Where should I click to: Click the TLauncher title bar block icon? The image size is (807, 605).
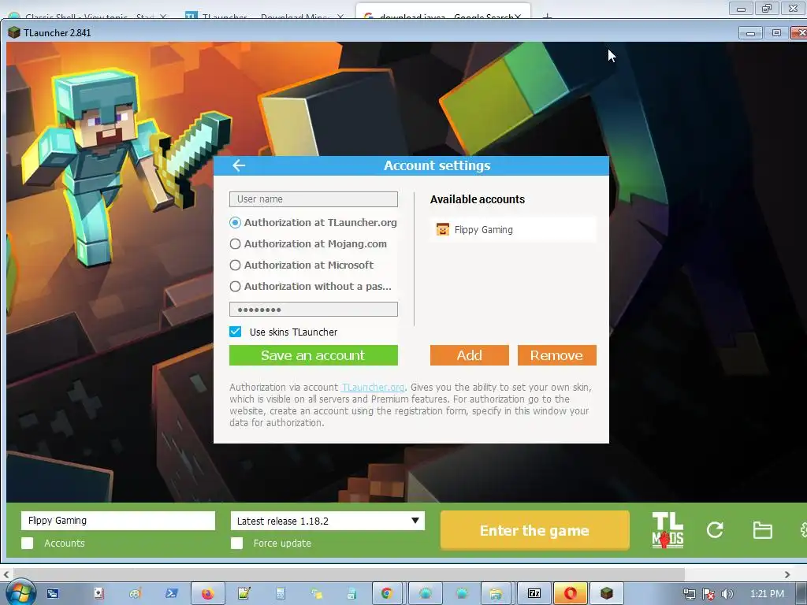click(x=14, y=32)
